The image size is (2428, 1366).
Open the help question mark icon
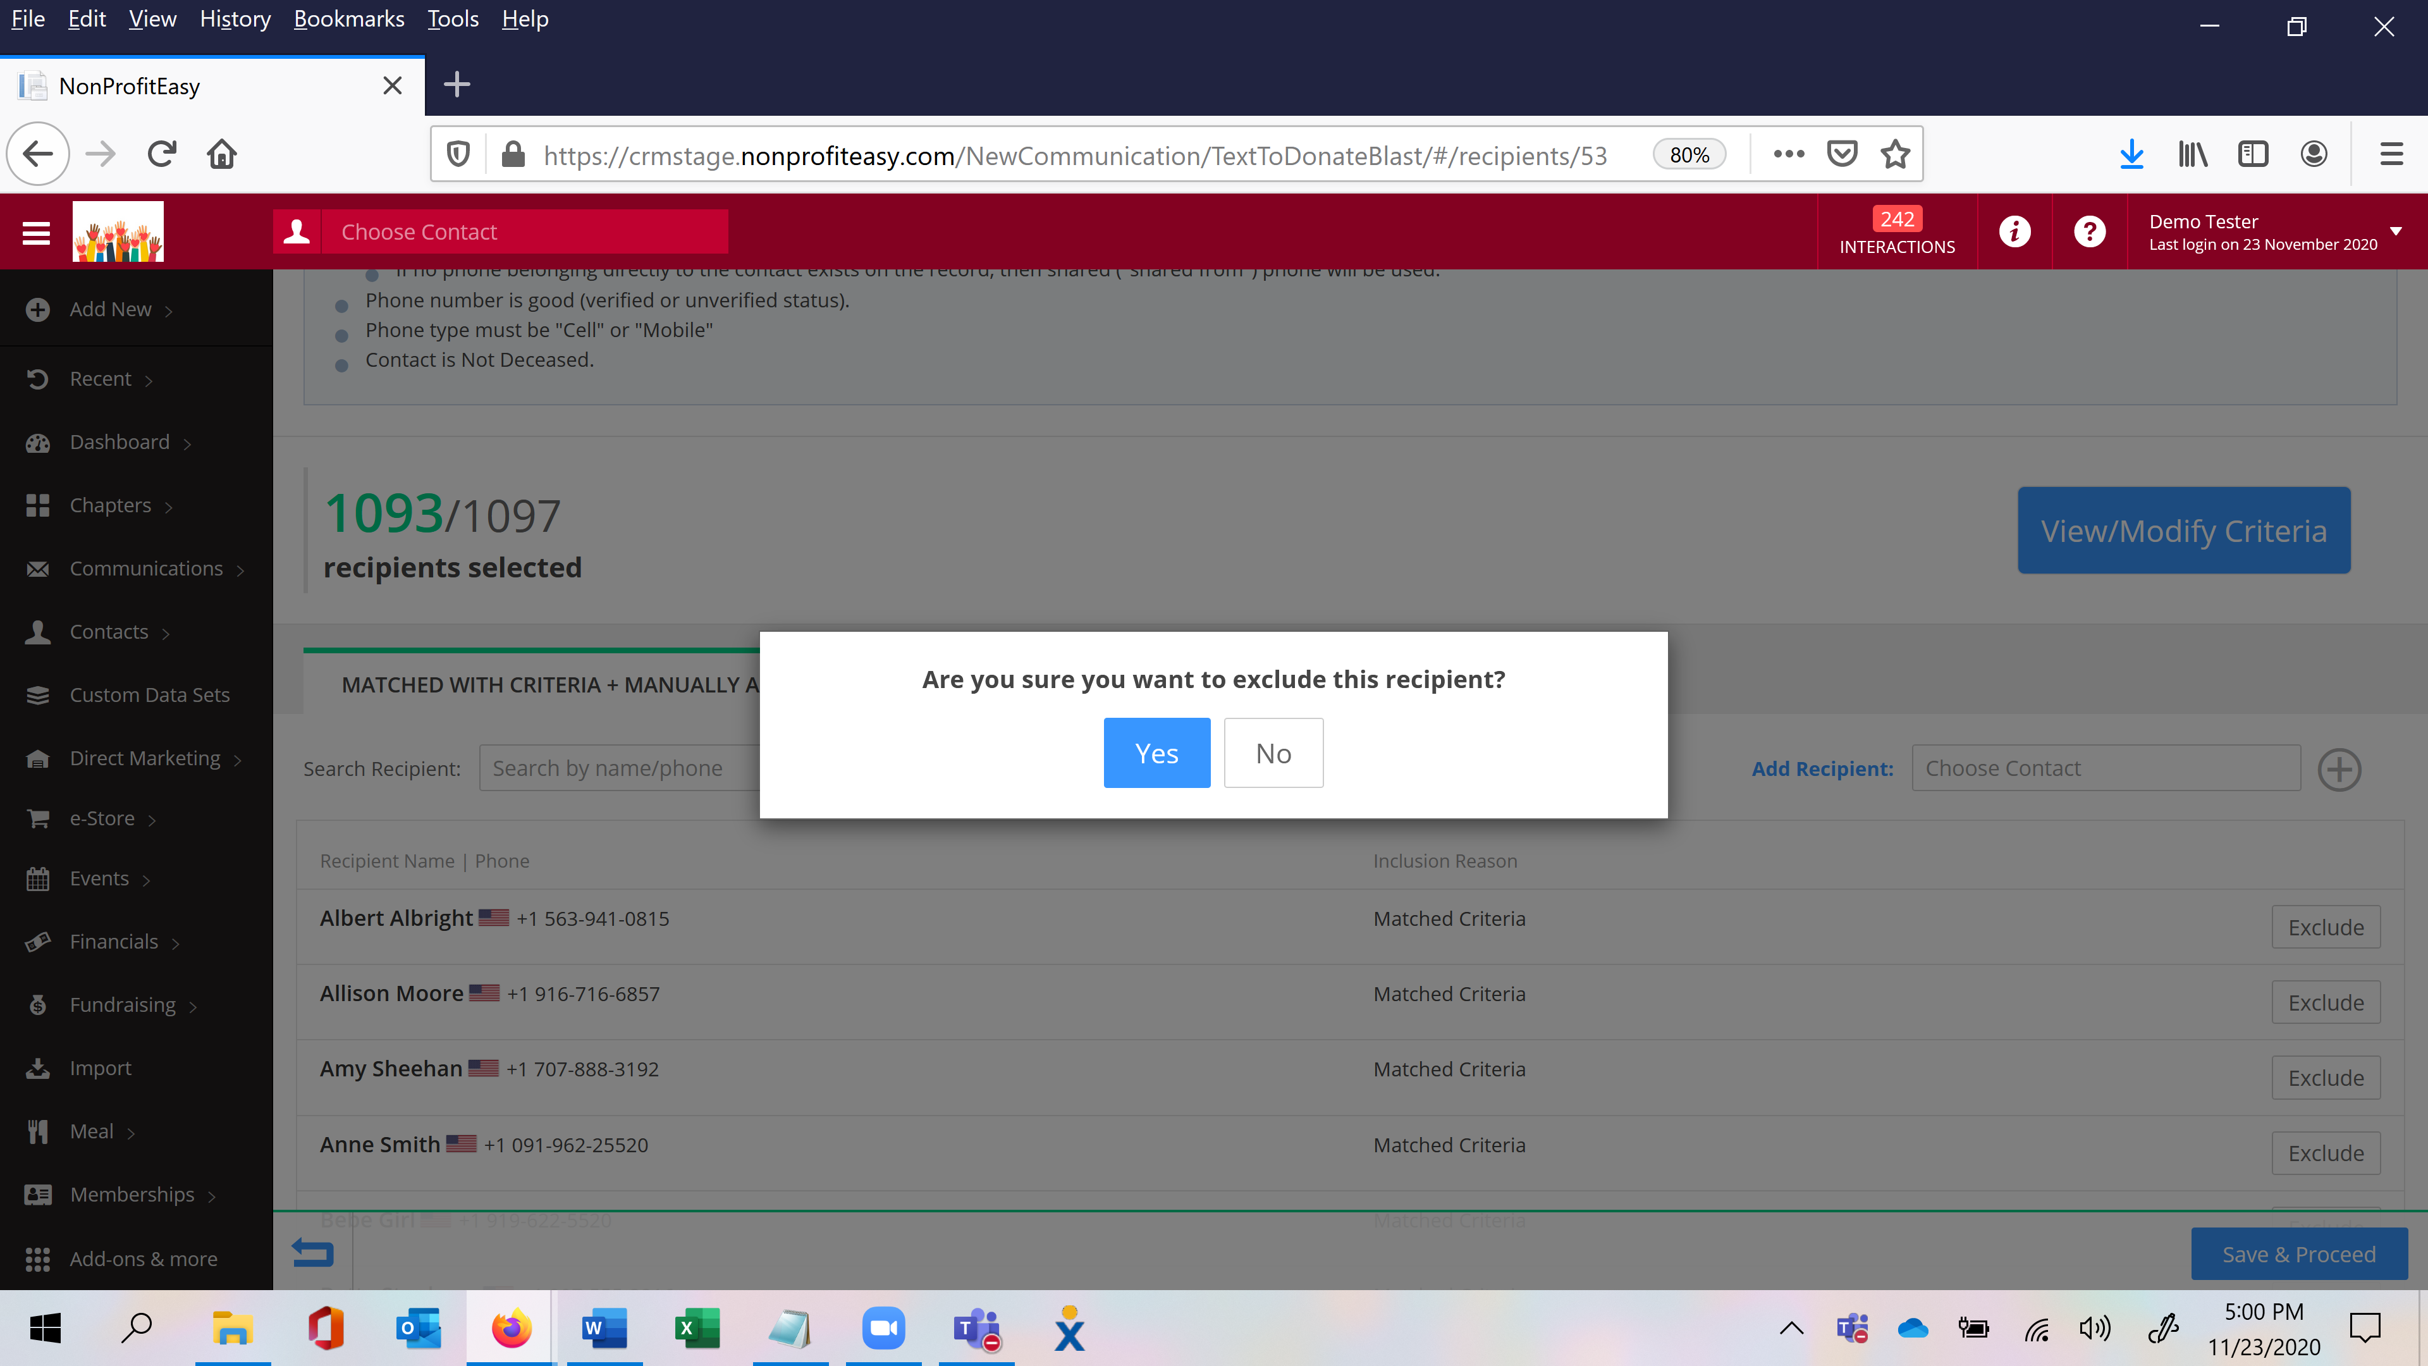2090,231
